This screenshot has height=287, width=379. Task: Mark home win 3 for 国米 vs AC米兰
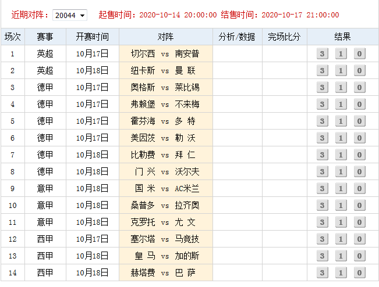322,188
